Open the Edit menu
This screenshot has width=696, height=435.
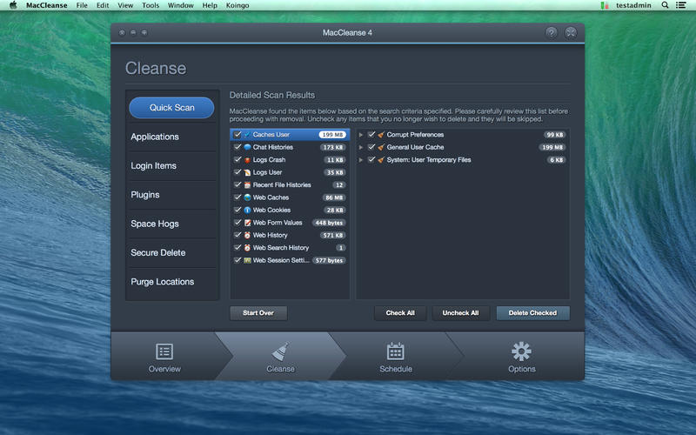[x=103, y=5]
